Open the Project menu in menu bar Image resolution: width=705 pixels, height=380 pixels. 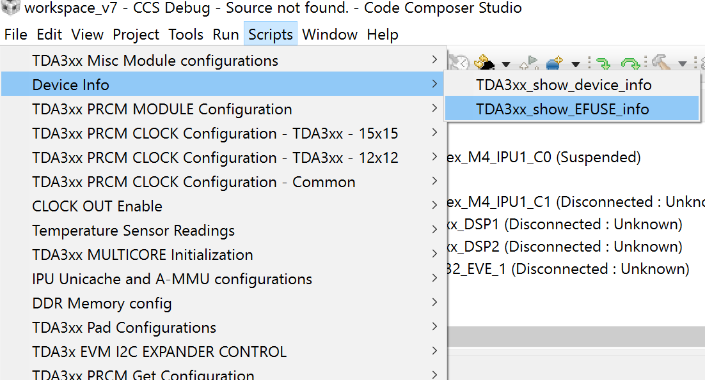pos(136,34)
